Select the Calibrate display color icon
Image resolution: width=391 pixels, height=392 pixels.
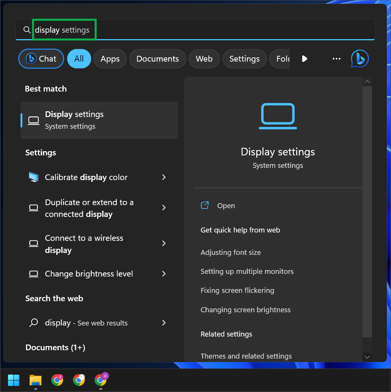pyautogui.click(x=33, y=177)
